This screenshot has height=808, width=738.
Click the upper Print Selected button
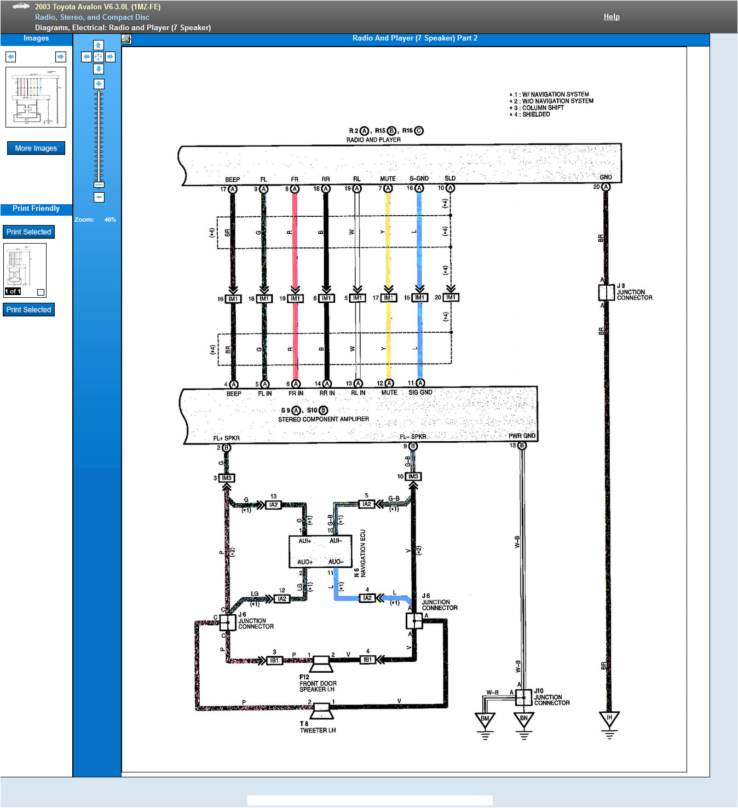(28, 232)
